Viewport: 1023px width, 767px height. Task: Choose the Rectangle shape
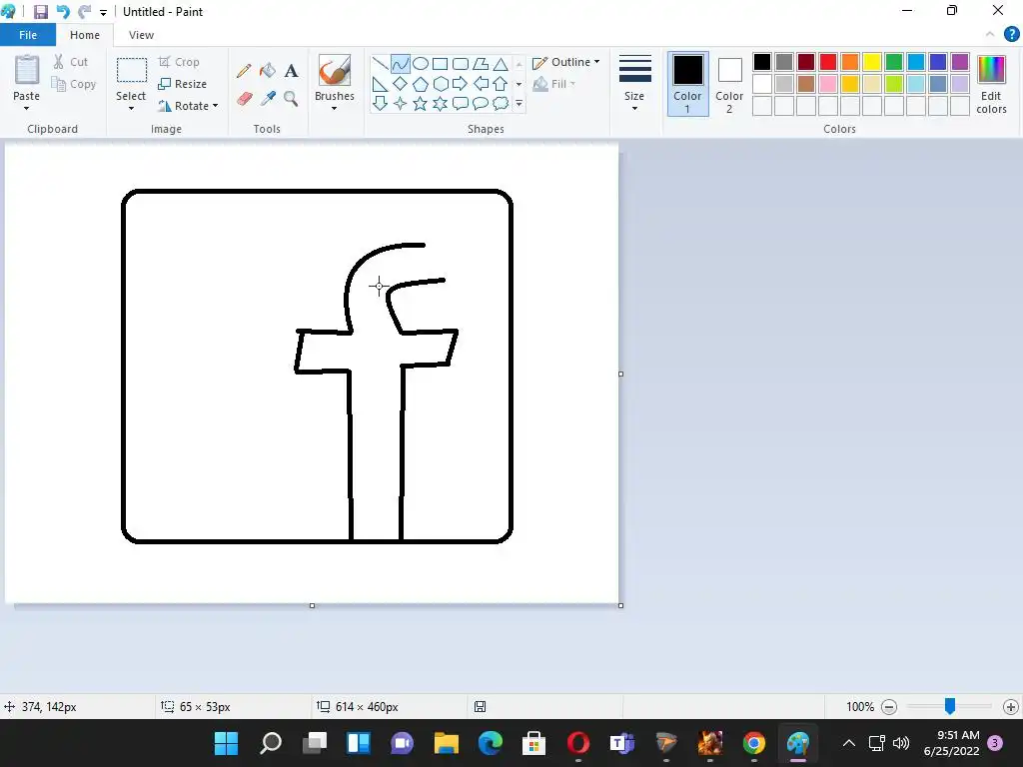(441, 63)
